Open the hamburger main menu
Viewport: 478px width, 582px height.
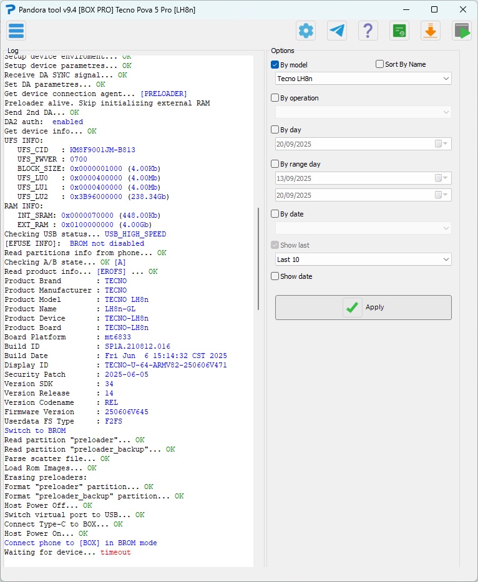16,31
